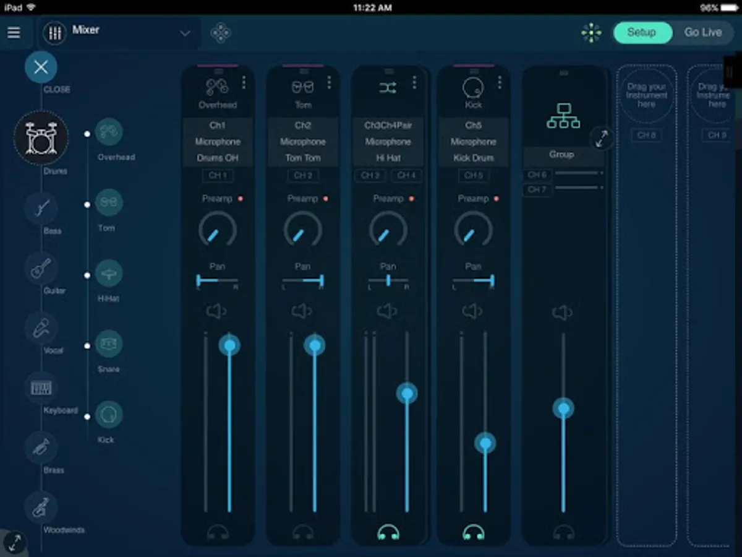Screen dimensions: 742x557
Task: Close the instrument sidebar
Action: pos(41,67)
